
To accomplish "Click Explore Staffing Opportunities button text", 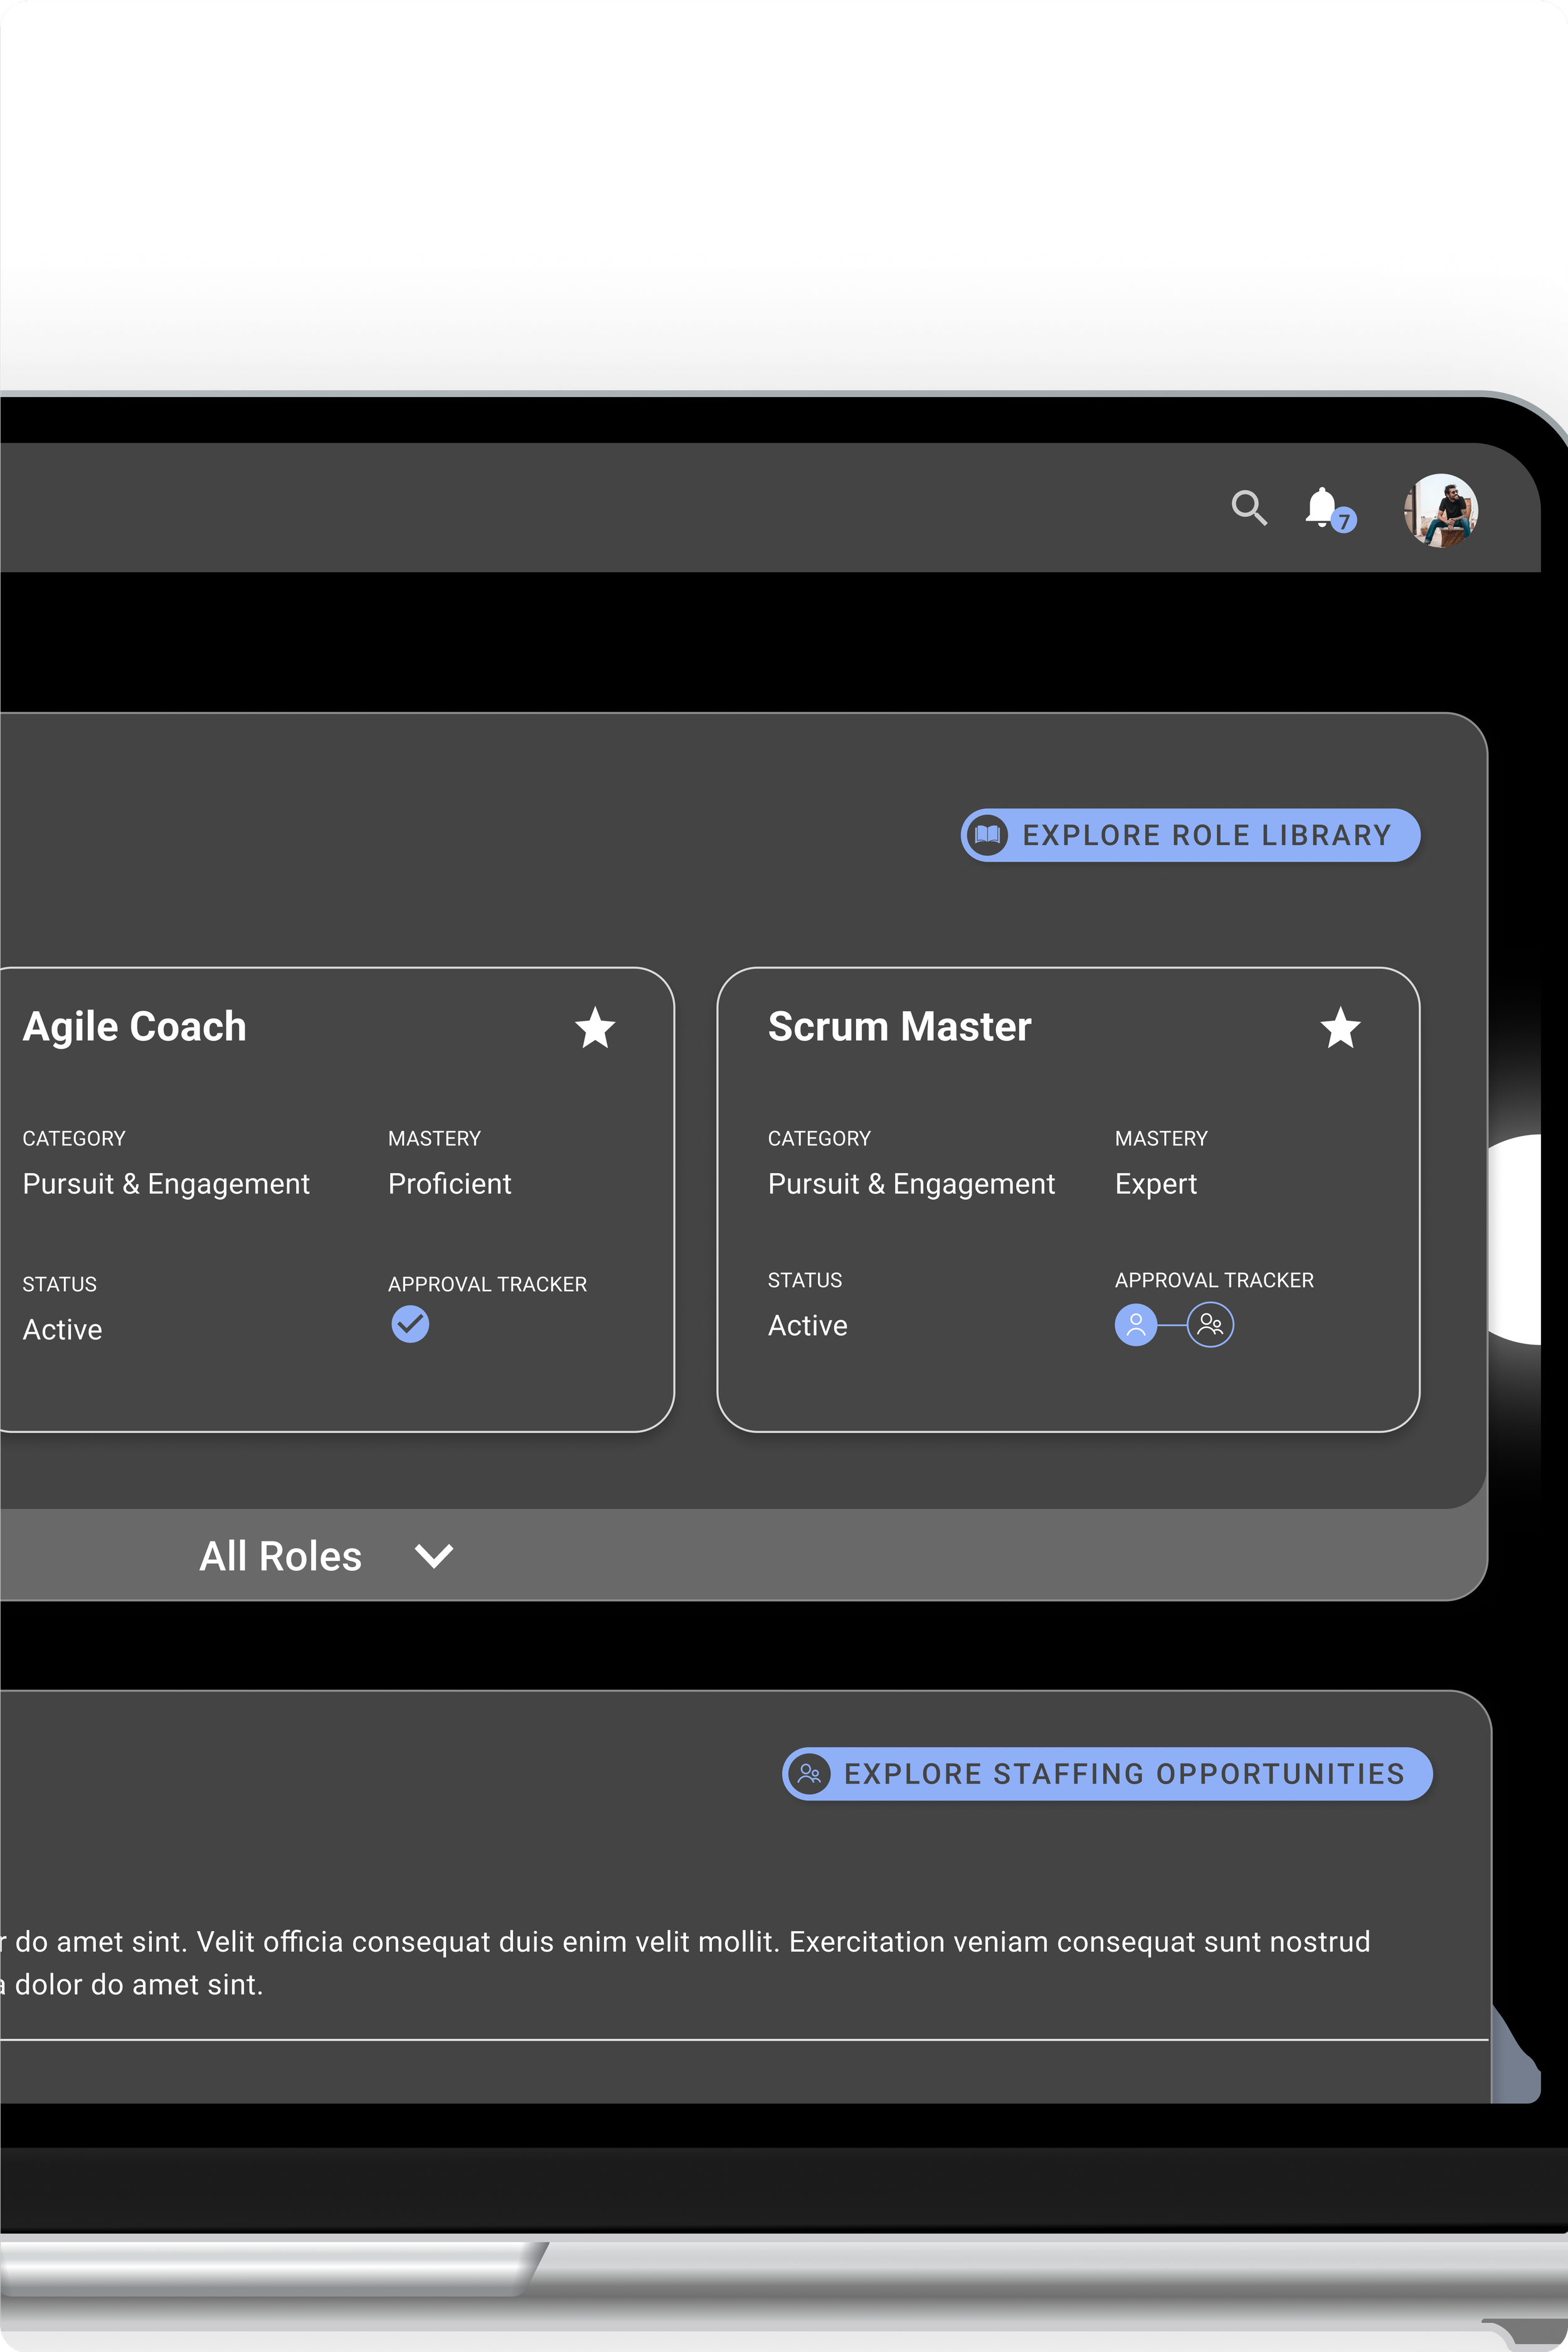I will click(x=1124, y=1774).
